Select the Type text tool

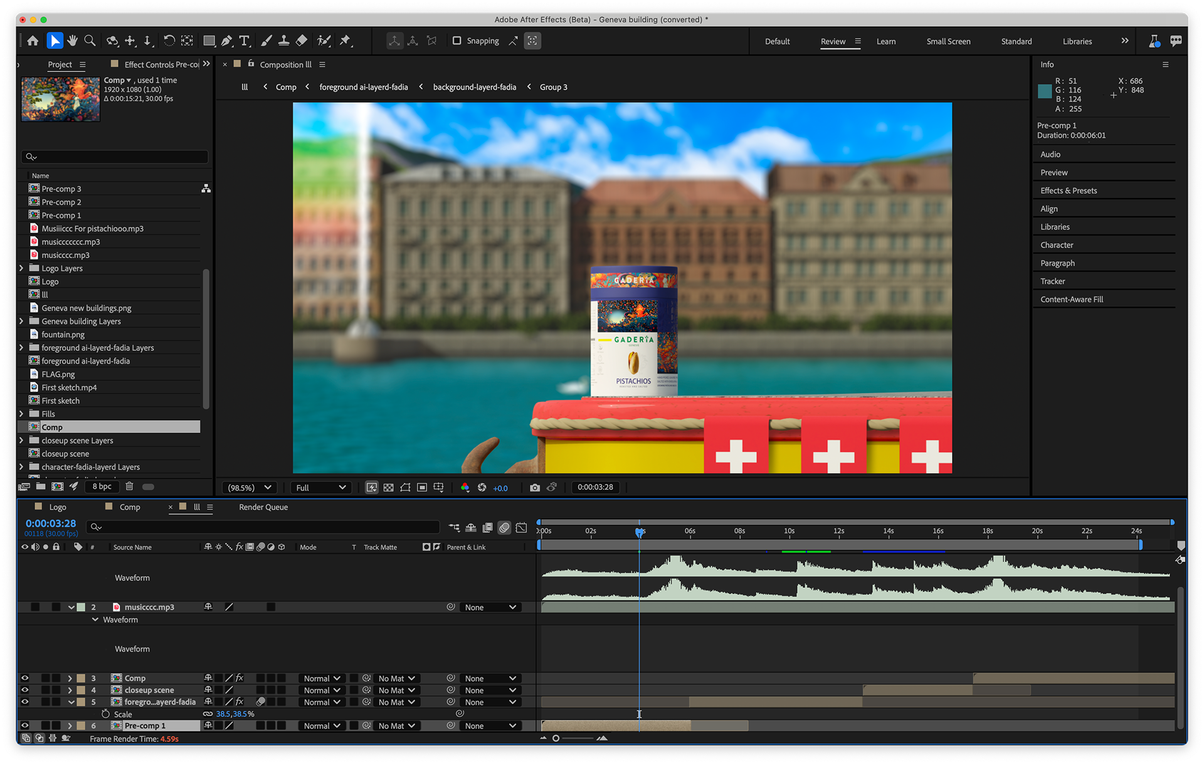click(245, 41)
